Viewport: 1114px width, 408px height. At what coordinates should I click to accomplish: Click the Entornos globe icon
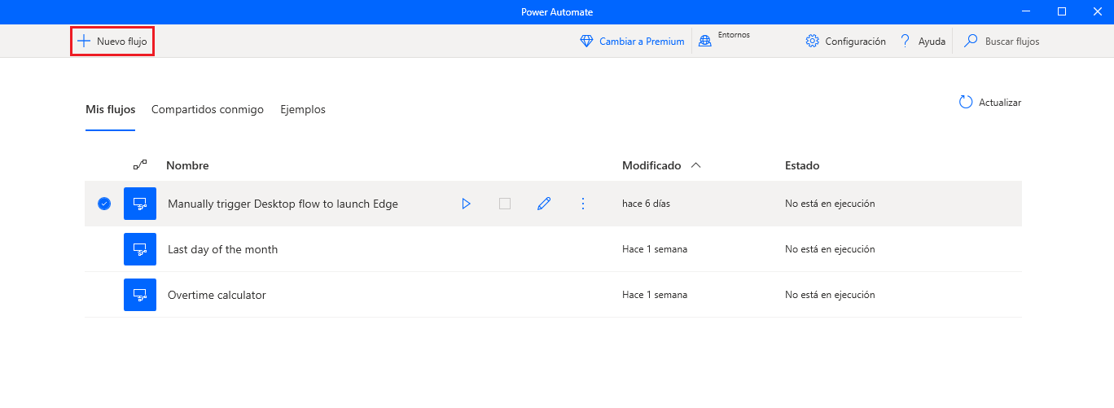[x=705, y=42]
